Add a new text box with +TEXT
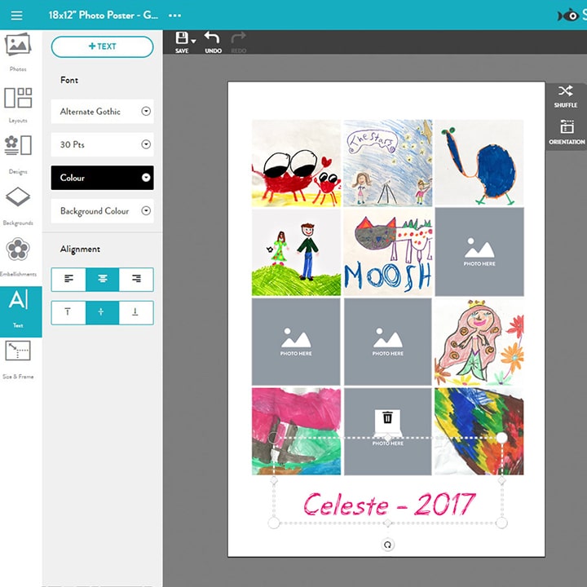587x587 pixels. click(x=102, y=46)
